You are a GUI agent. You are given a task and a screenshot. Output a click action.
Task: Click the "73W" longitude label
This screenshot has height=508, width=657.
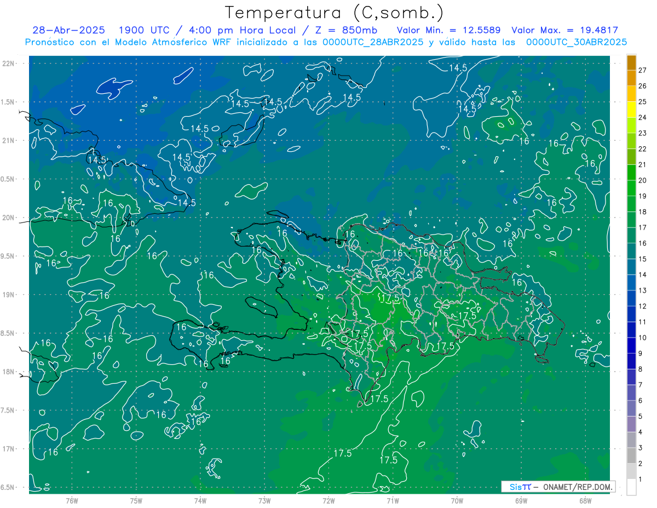pyautogui.click(x=264, y=500)
